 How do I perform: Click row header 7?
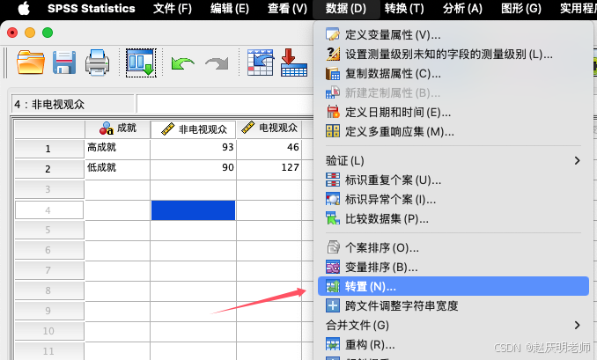49,270
